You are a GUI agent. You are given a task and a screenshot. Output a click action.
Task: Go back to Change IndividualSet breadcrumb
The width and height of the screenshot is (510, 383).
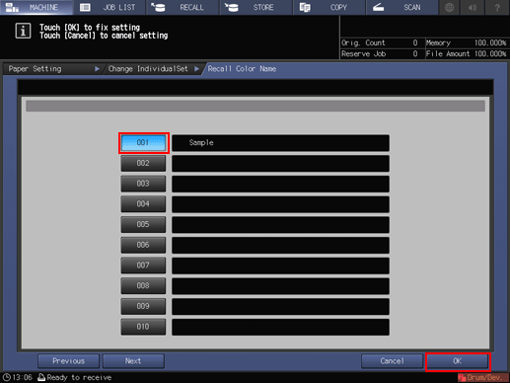coord(153,69)
